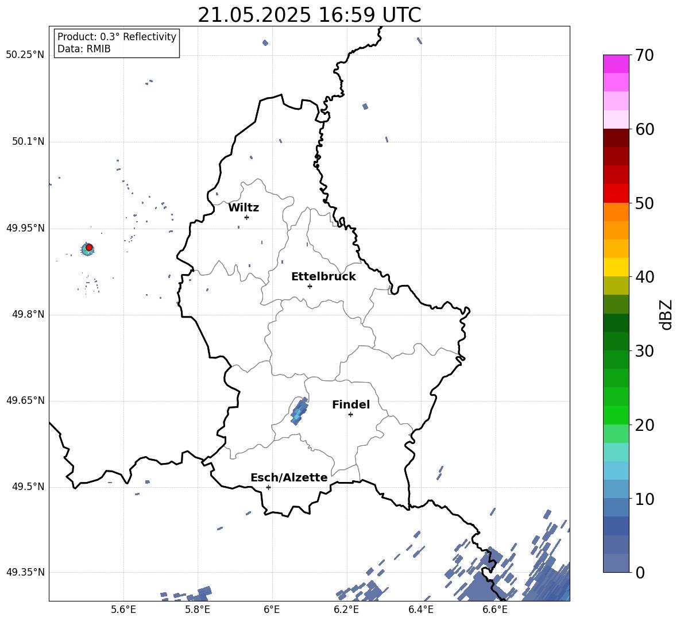Click the 21.05.2025 16:59 UTC title
This screenshot has width=680, height=621.
[x=309, y=15]
